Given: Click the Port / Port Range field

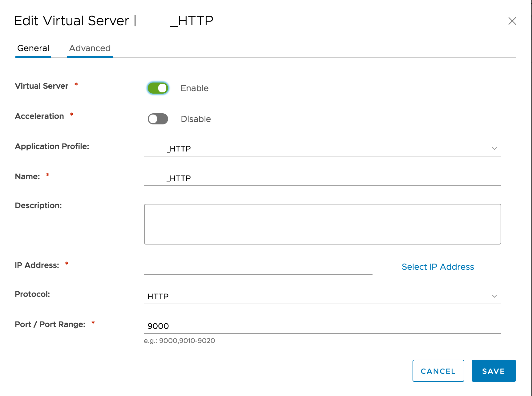Looking at the screenshot, I should click(323, 326).
